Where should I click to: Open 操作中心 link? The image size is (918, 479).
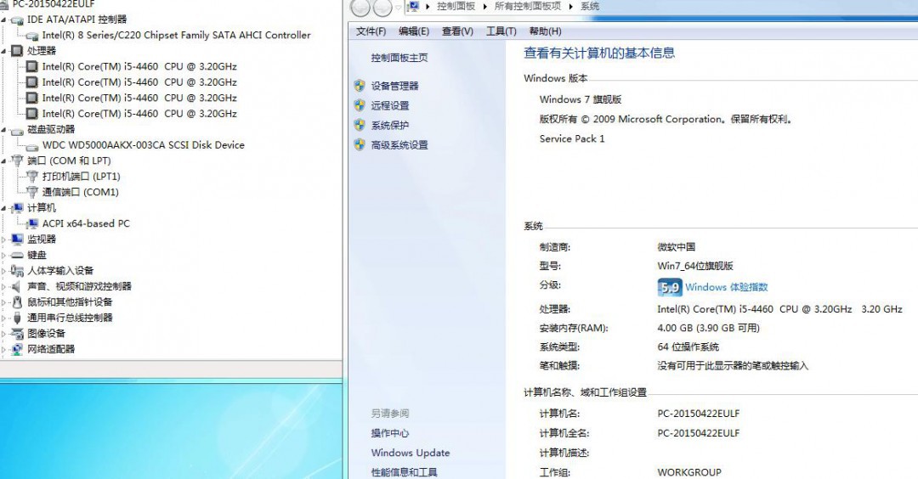click(390, 433)
